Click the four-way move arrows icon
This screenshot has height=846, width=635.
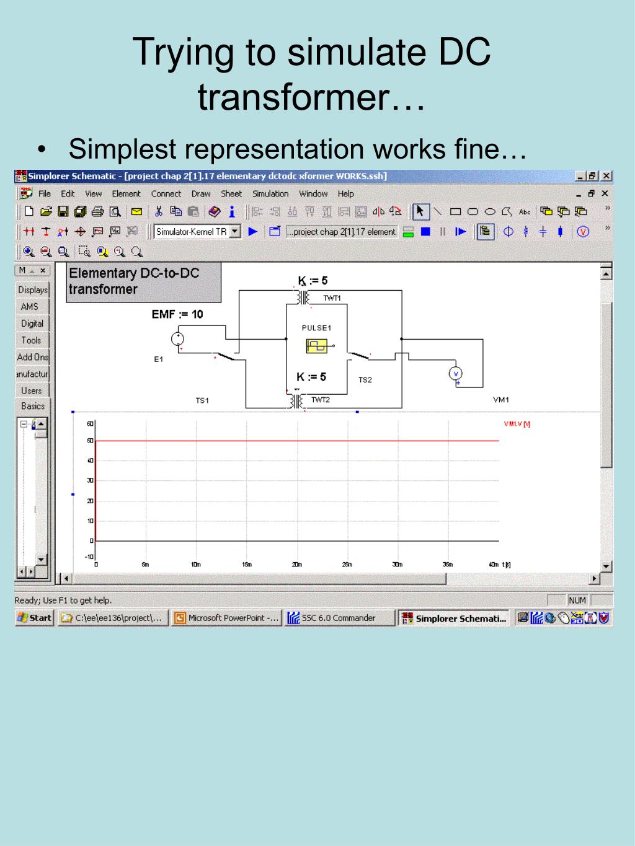[x=81, y=232]
